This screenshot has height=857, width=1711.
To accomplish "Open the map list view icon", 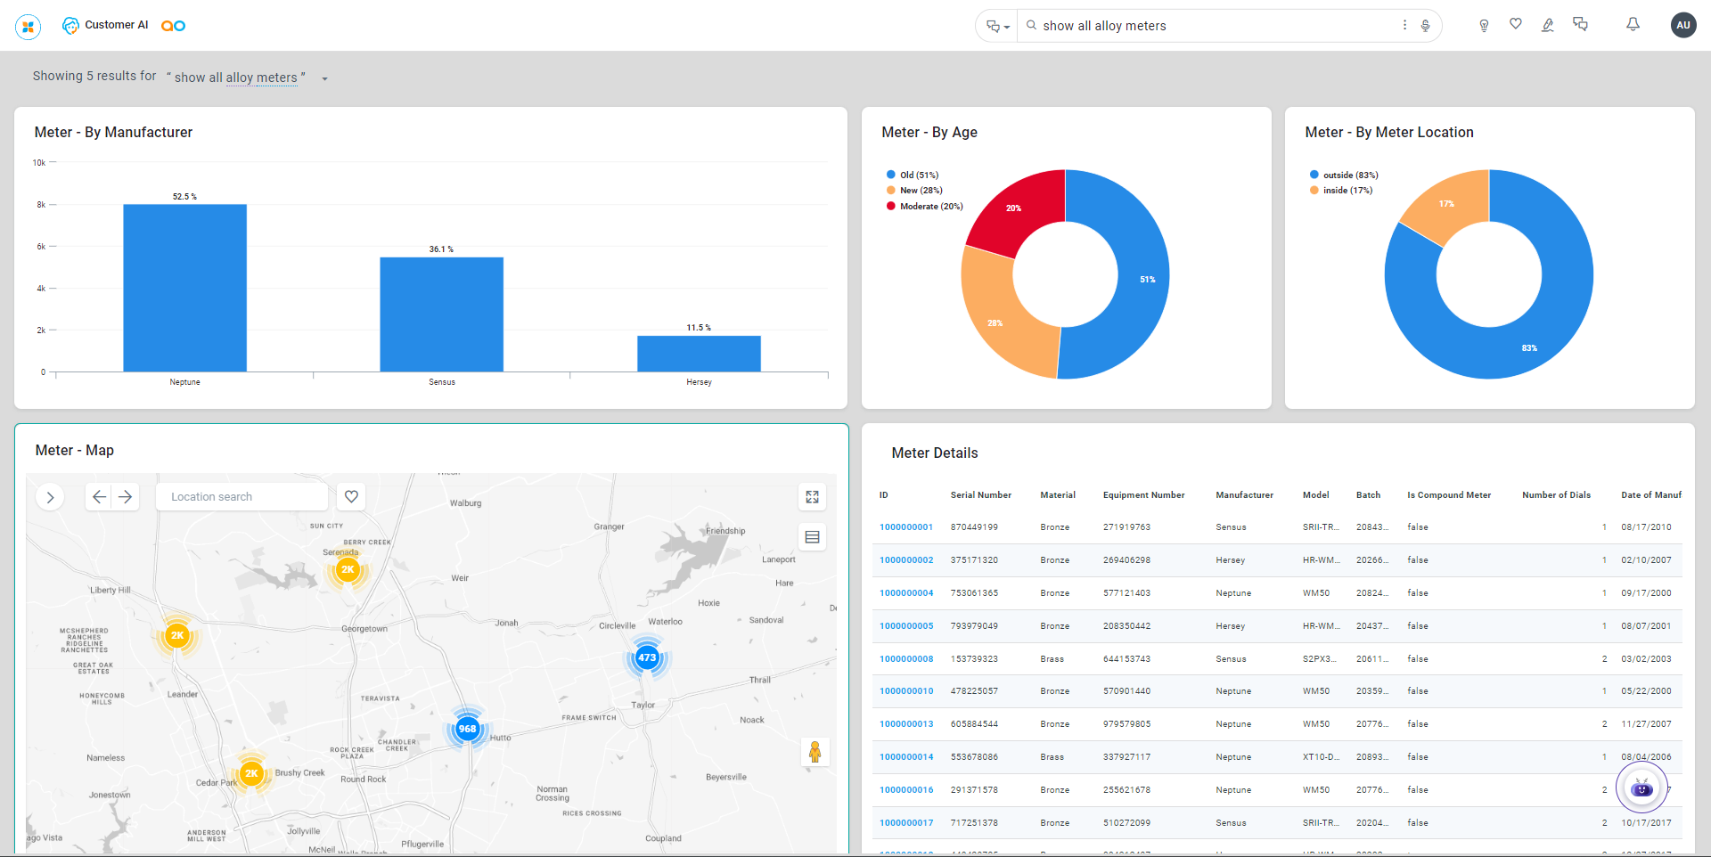I will [812, 537].
